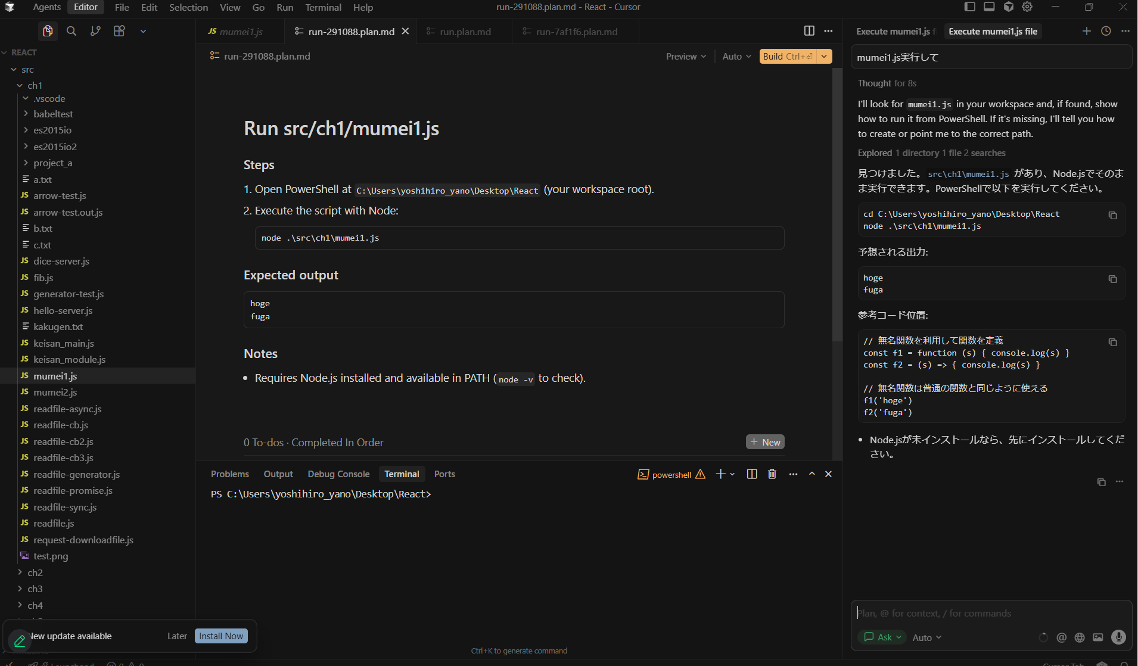The image size is (1138, 666).
Task: Click the Build plan button
Action: [788, 57]
